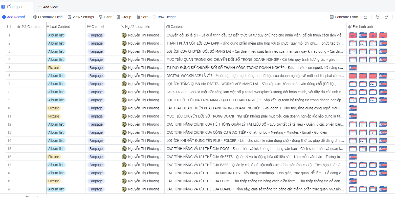Click 'ƯU THẾ CỦA BOARD' content cell

256,189
